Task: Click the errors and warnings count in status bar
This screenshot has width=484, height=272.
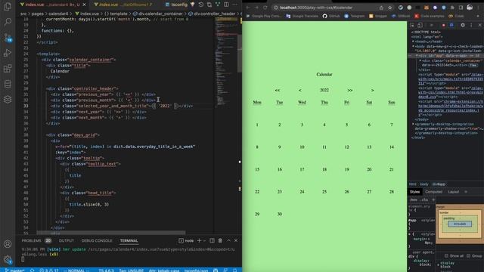Action: tap(48, 270)
